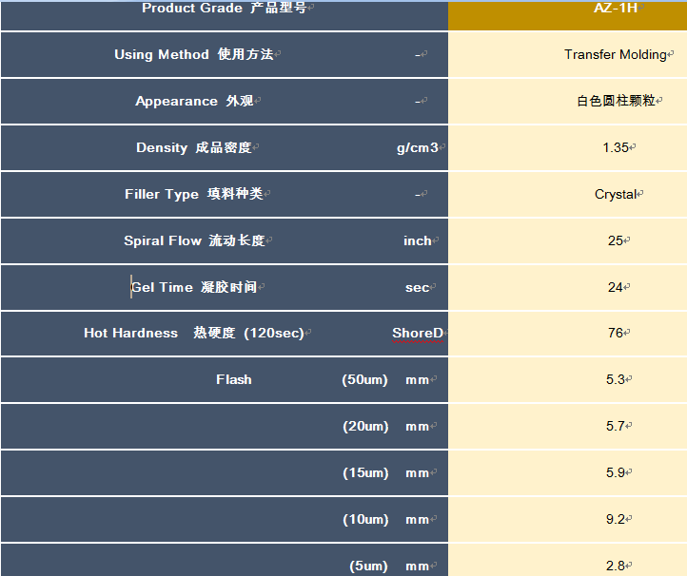
Task: Click the inch unit text
Action: pos(417,240)
